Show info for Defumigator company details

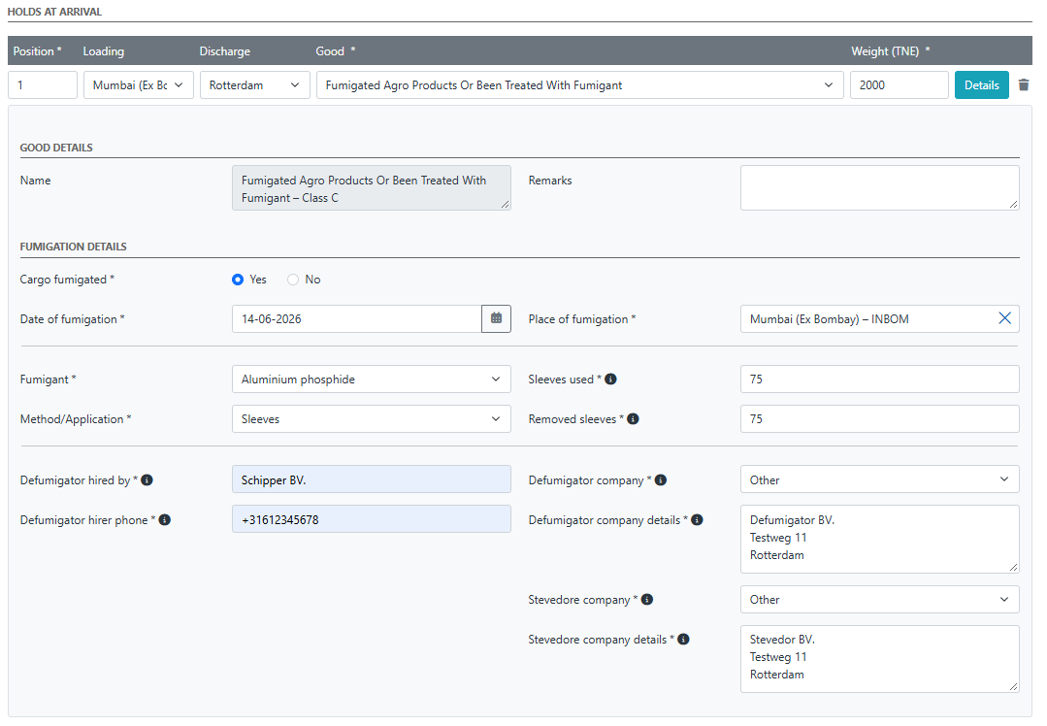tap(697, 519)
